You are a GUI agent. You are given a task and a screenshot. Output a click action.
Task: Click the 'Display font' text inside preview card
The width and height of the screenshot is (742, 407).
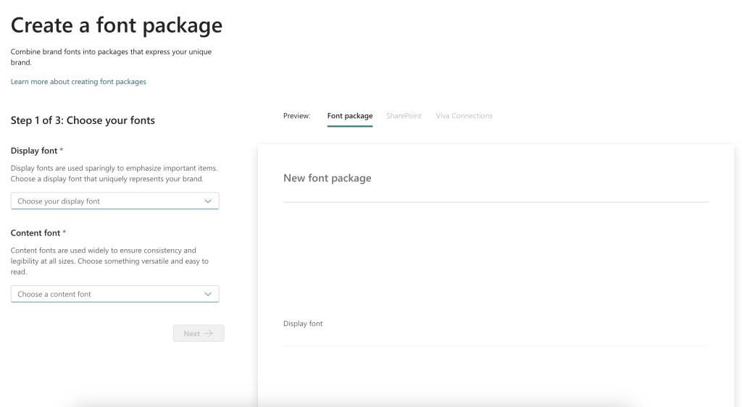303,324
